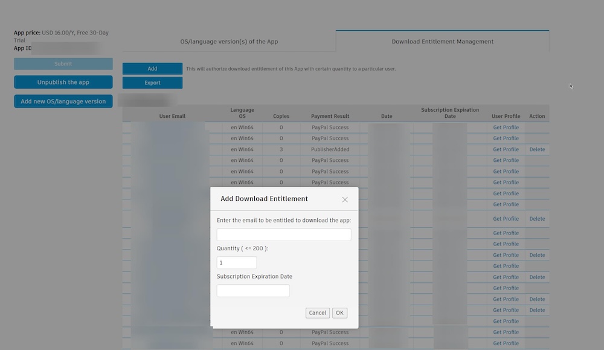This screenshot has width=604, height=350.
Task: Close the Add Download Entitlement dialog
Action: (345, 199)
